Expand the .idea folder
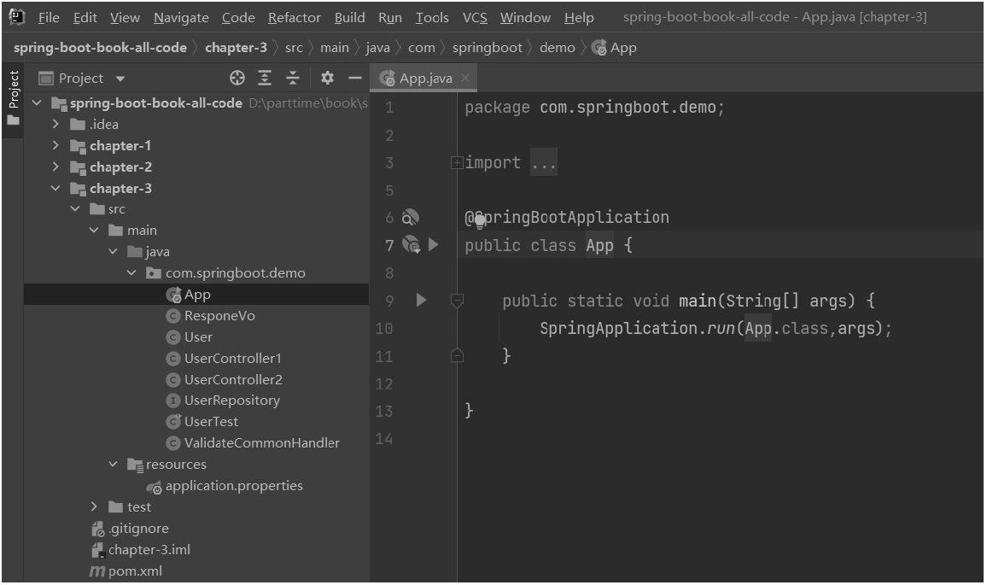The width and height of the screenshot is (987, 585). [x=56, y=124]
